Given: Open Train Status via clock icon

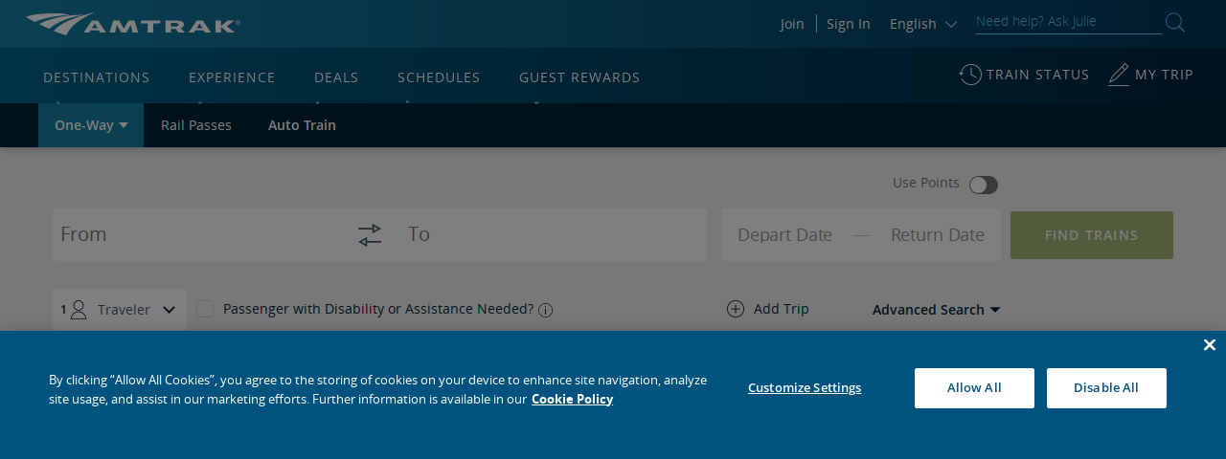Looking at the screenshot, I should tap(970, 75).
